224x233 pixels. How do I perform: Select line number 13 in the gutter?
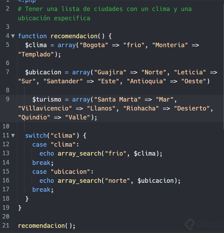click(x=6, y=153)
